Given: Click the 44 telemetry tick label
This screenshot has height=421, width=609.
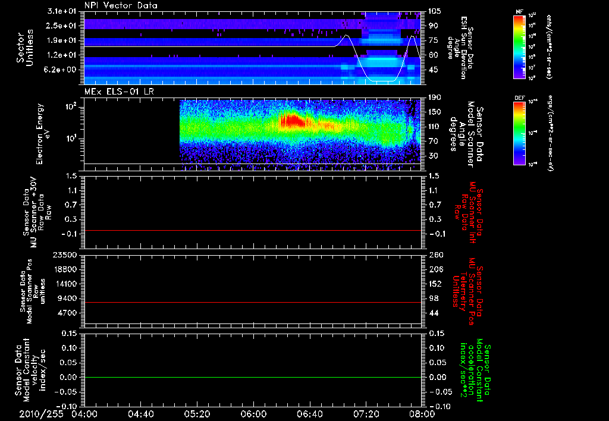Looking at the screenshot, I should [433, 313].
